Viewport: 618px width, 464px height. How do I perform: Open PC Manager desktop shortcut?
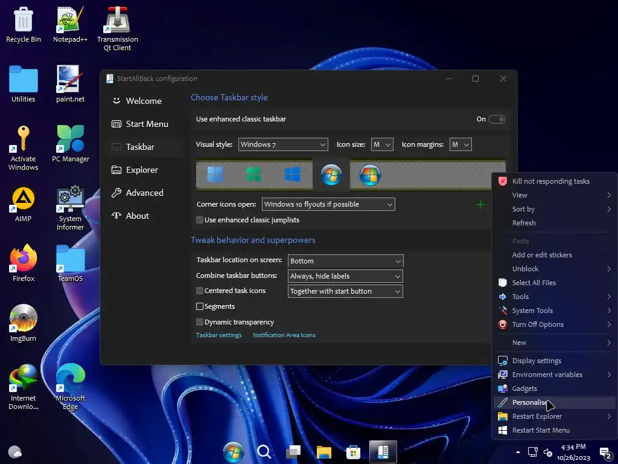click(71, 144)
